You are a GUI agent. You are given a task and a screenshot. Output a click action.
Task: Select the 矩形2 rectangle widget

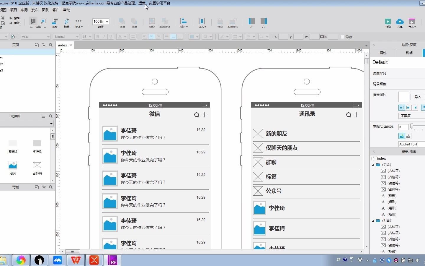point(13,146)
